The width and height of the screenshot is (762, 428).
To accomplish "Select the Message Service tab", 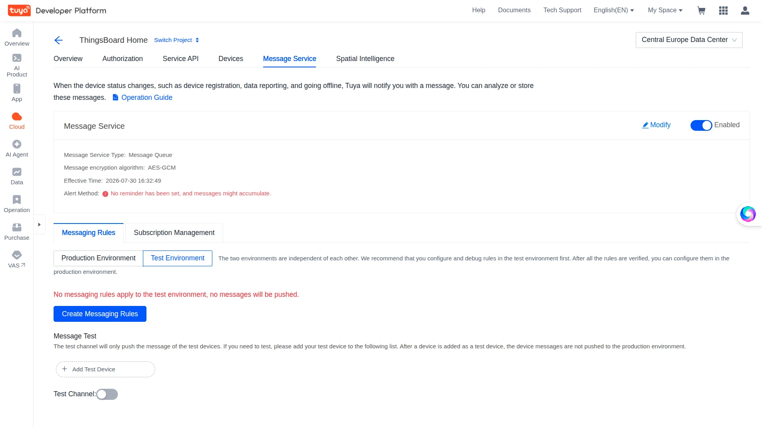I will tap(290, 59).
